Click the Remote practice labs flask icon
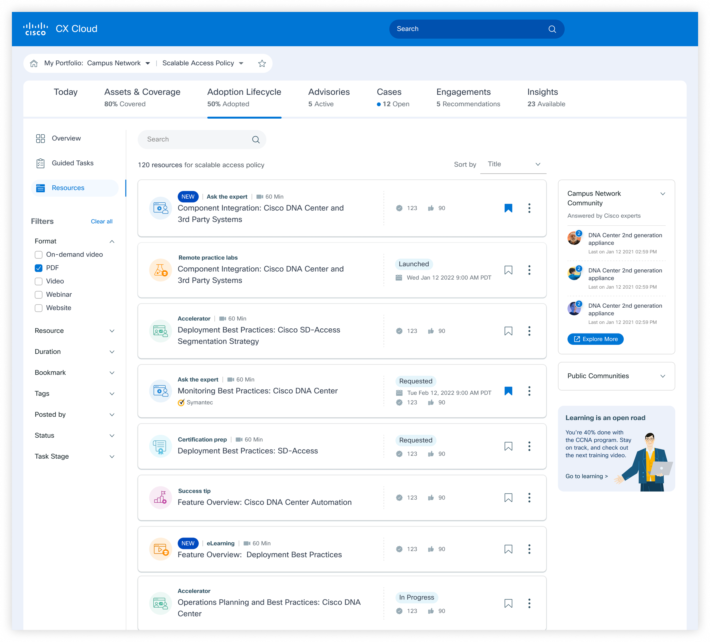The image size is (710, 642). [x=160, y=270]
